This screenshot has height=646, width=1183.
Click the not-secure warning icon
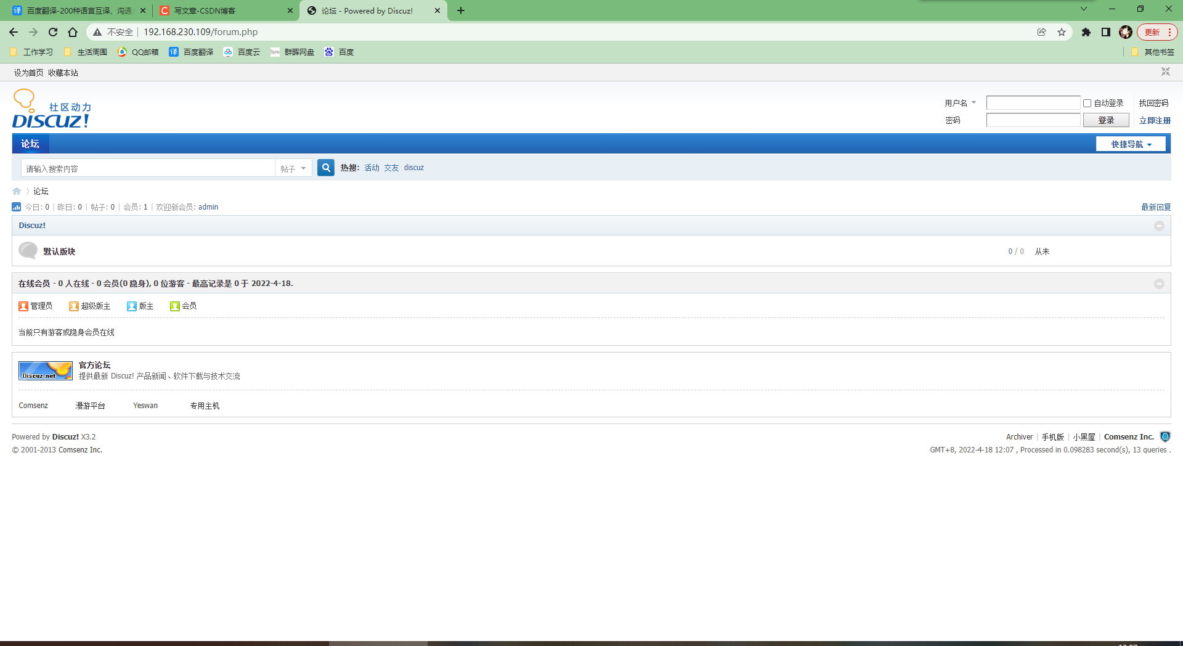97,32
